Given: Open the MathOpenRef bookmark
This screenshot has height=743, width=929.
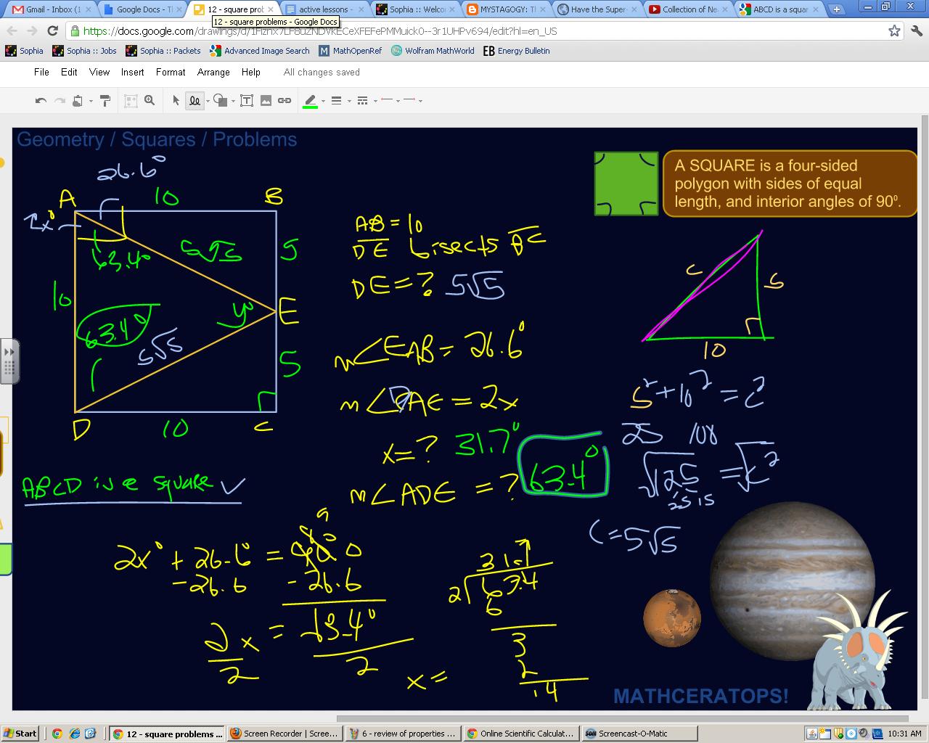Looking at the screenshot, I should coord(351,51).
